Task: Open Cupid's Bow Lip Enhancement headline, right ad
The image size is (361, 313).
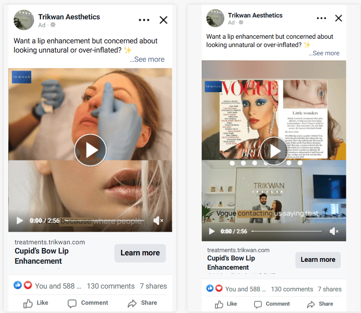Action: [x=231, y=263]
